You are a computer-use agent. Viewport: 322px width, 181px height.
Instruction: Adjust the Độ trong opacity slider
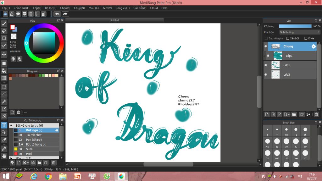coord(295,26)
